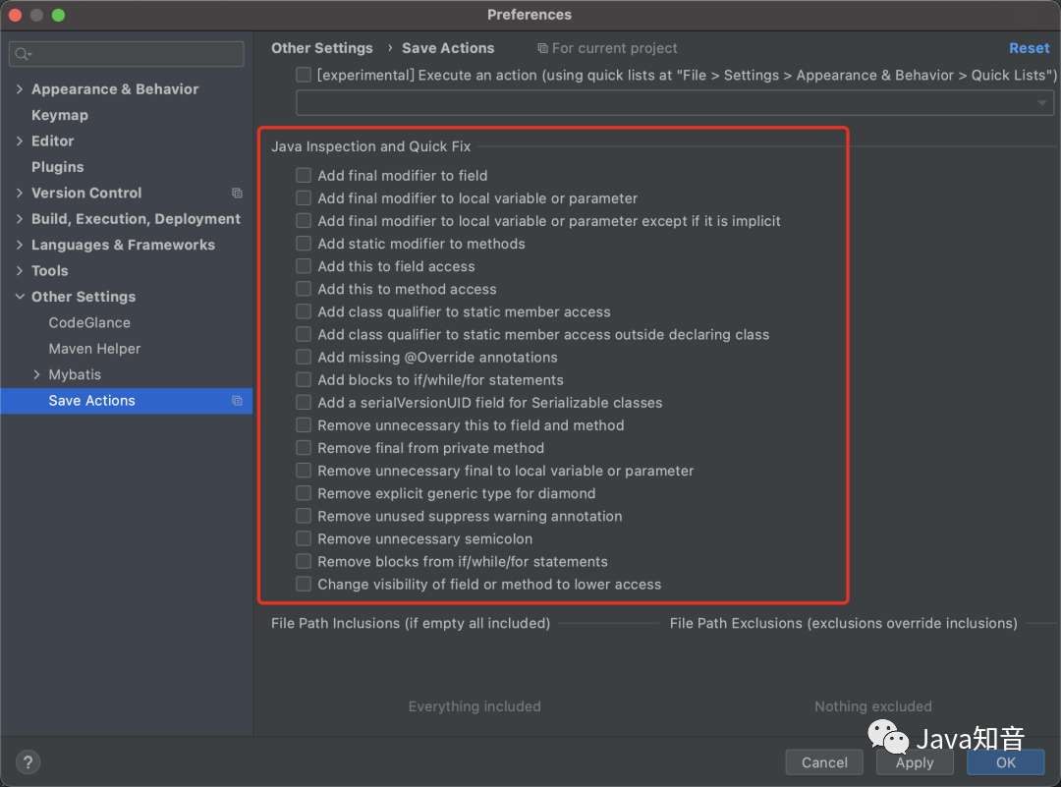Open the quick list dropdown combo box

pyautogui.click(x=674, y=103)
